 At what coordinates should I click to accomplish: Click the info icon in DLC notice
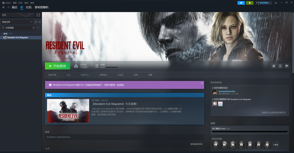50,85
